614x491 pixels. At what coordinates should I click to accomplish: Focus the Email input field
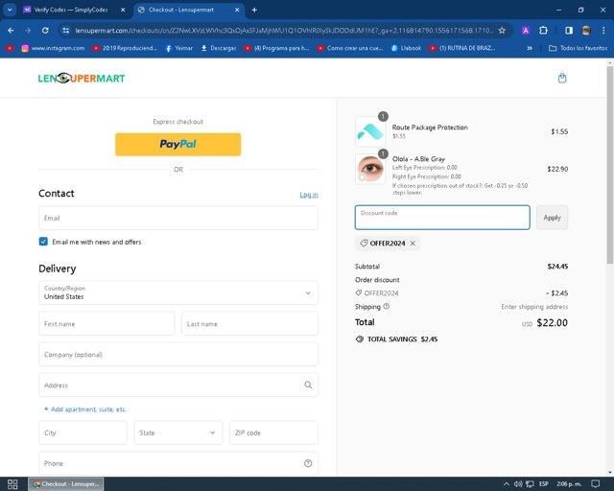pos(178,218)
